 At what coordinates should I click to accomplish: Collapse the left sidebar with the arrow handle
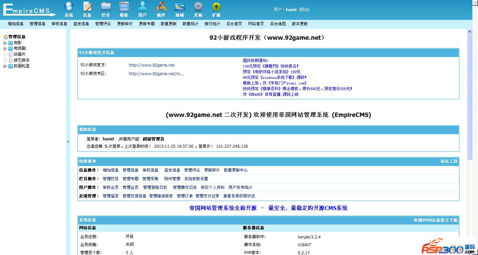(68, 142)
